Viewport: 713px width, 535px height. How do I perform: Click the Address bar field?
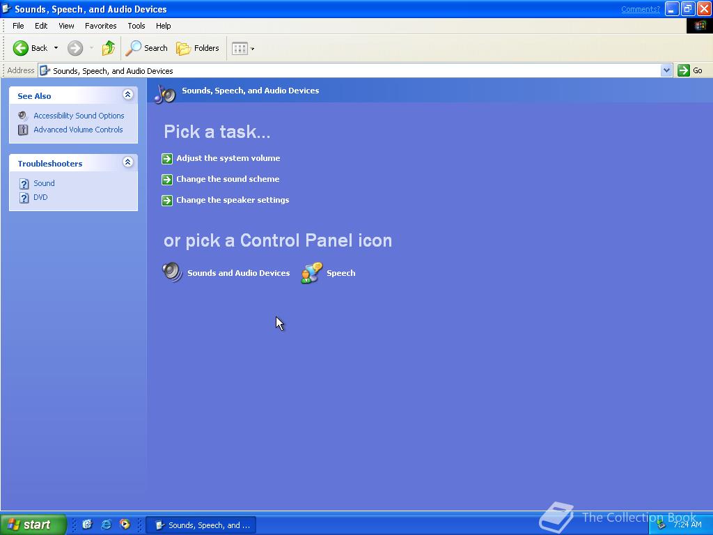tap(350, 70)
